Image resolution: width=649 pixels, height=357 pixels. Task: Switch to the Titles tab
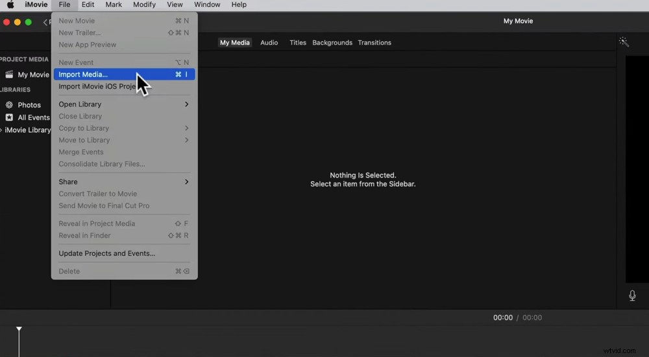(x=298, y=43)
